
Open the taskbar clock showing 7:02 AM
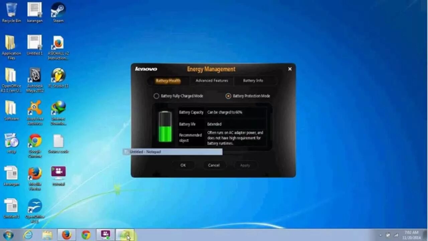click(411, 235)
